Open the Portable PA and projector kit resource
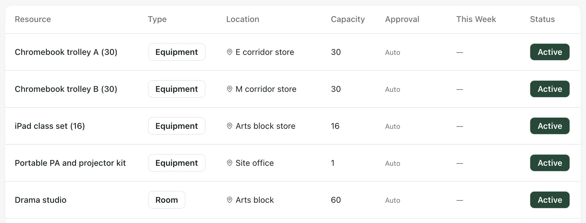The height and width of the screenshot is (223, 586). 70,163
